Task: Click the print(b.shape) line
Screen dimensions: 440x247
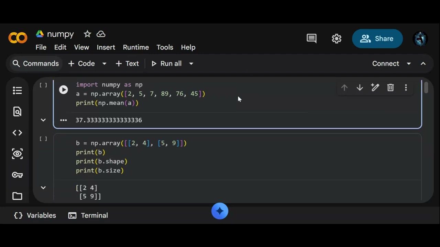Action: [x=102, y=161]
